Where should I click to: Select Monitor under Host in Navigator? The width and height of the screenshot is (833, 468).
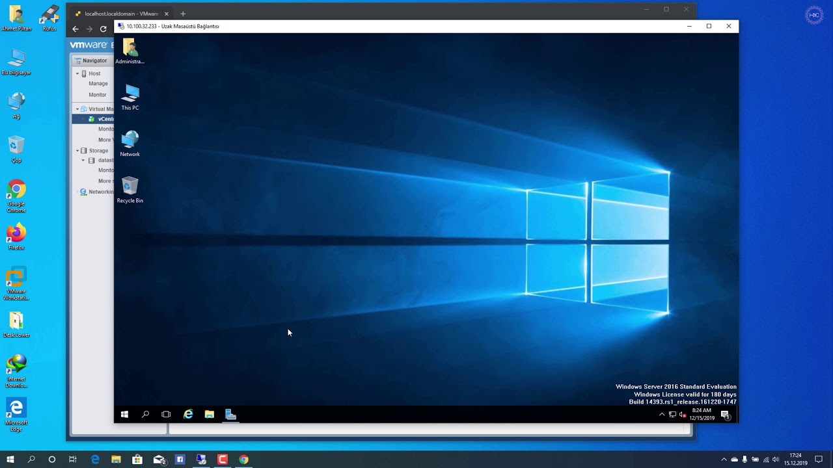tap(98, 95)
